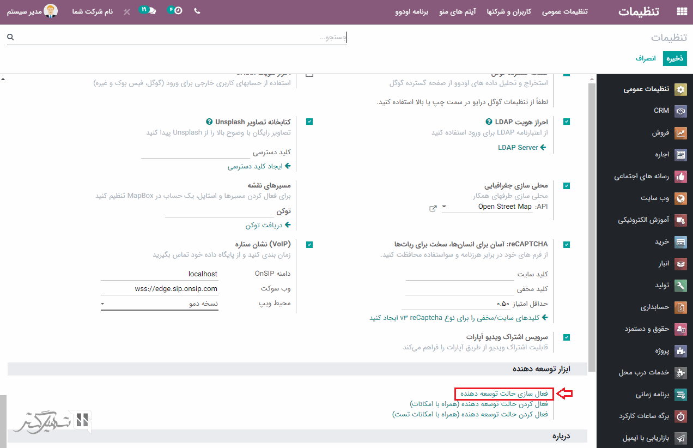
Task: Click the phone call icon in navbar
Action: point(197,11)
